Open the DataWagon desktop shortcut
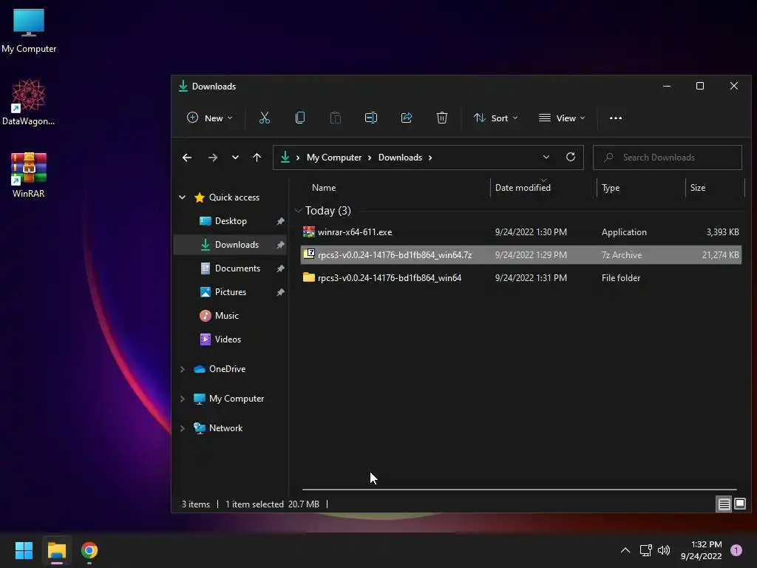The image size is (757, 568). point(29,102)
